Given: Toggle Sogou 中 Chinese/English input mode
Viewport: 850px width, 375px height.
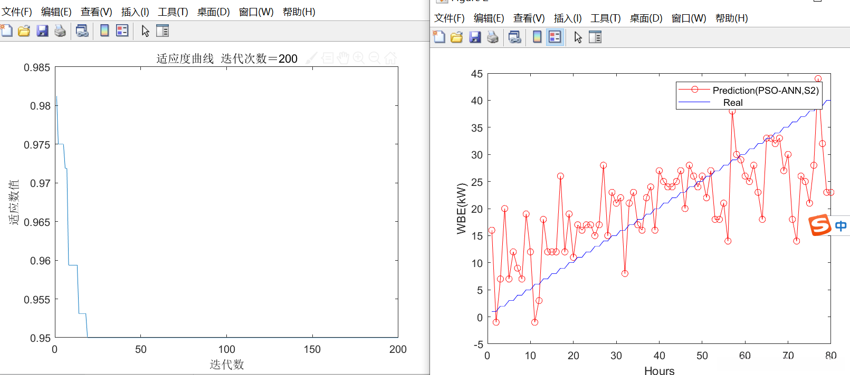Looking at the screenshot, I should pyautogui.click(x=841, y=226).
